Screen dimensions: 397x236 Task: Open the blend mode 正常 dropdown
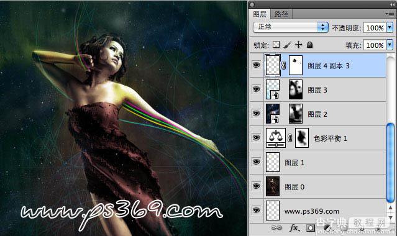click(291, 27)
